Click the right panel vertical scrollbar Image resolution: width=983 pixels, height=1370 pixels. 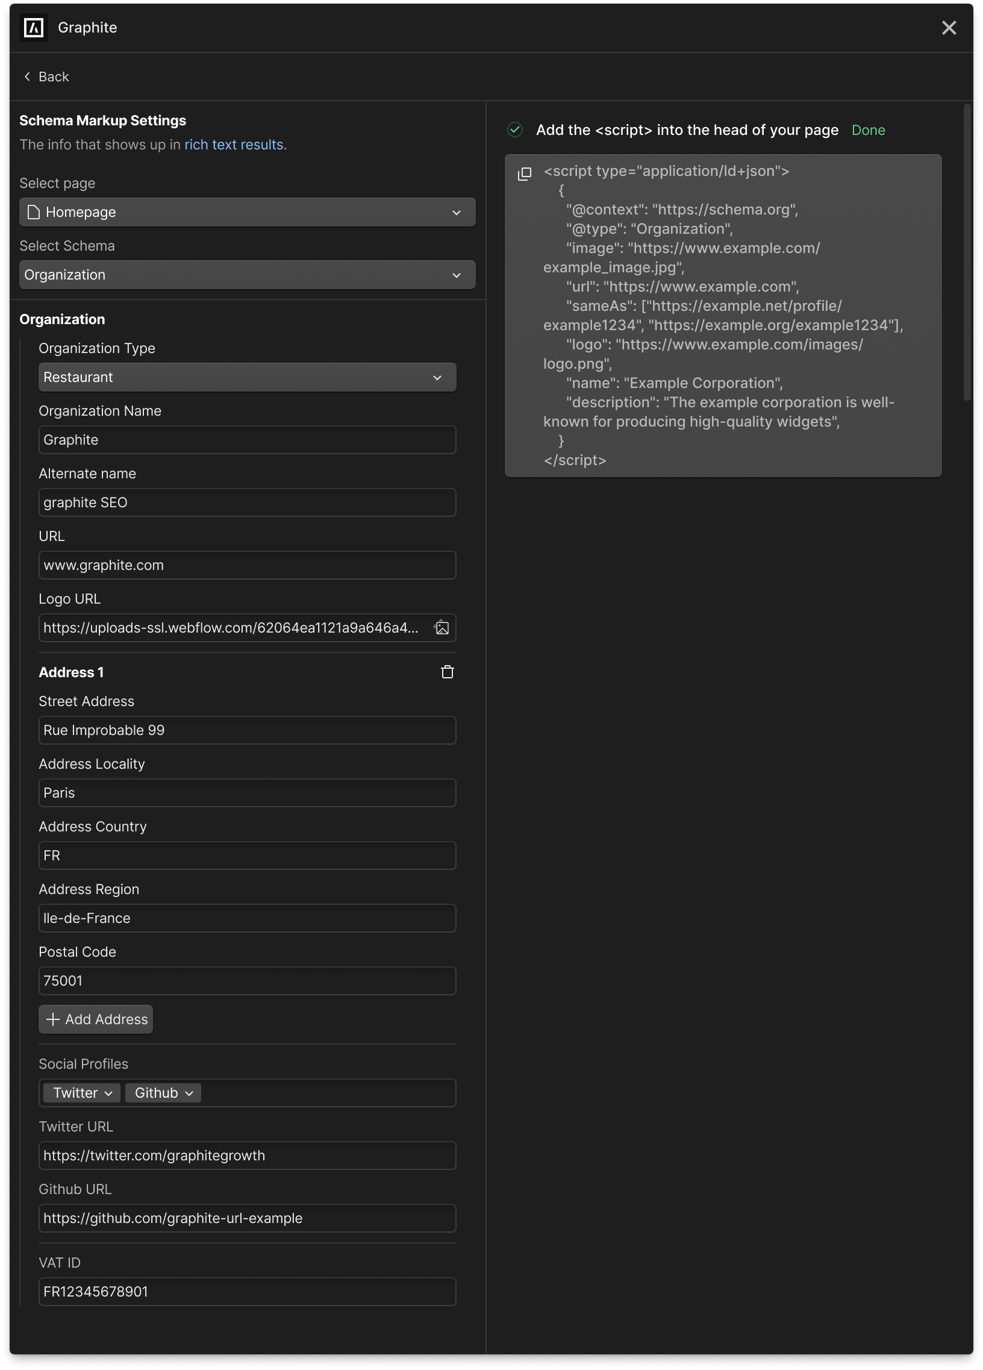(x=967, y=252)
